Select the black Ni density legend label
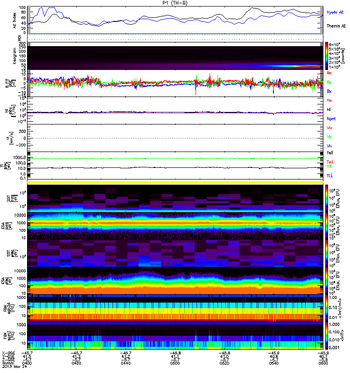The height and width of the screenshot is (373, 350). click(329, 110)
